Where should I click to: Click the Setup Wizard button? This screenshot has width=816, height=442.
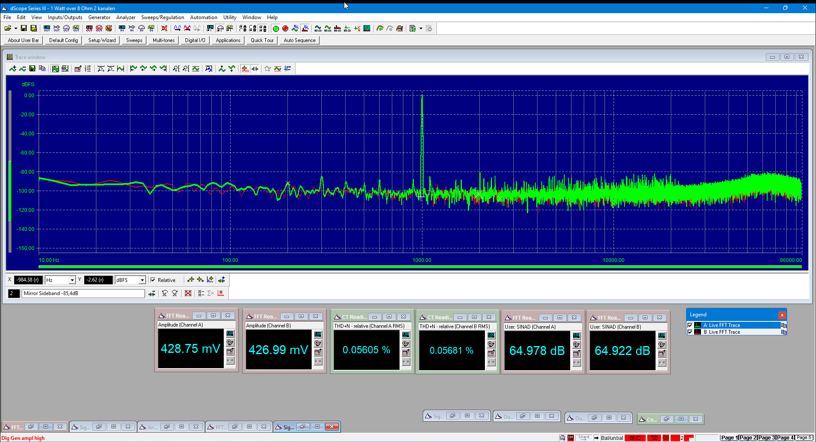pyautogui.click(x=102, y=40)
